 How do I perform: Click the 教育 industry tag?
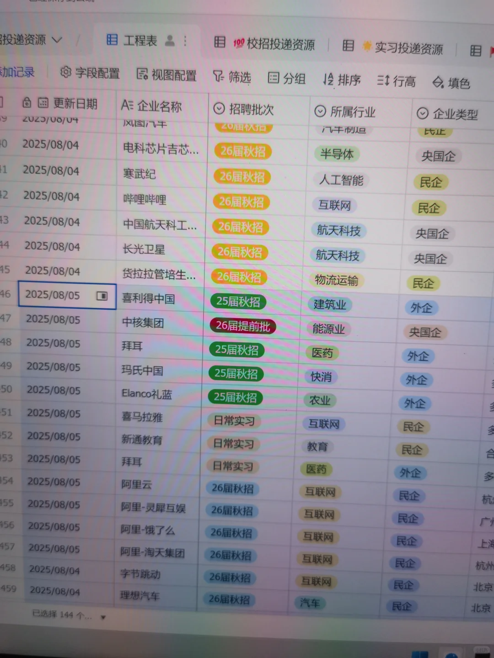pos(317,446)
